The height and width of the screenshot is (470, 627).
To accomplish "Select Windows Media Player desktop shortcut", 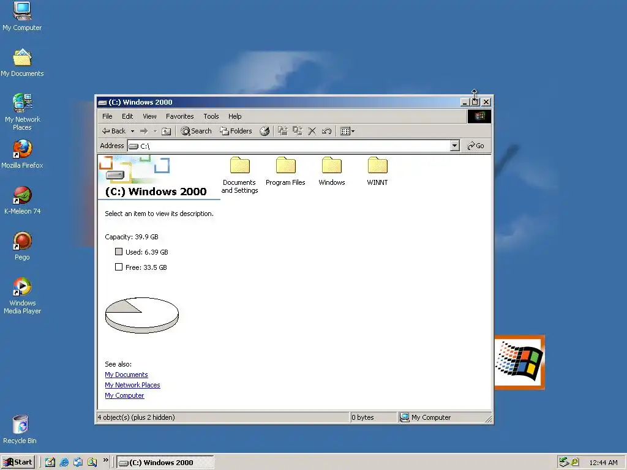I will click(x=22, y=296).
